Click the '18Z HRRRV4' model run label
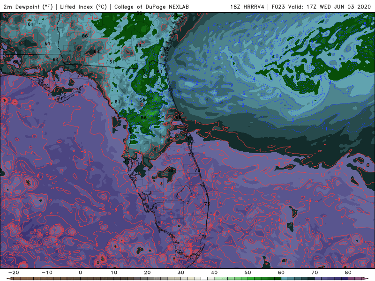Screen dimensions: 375x281 click(x=247, y=7)
